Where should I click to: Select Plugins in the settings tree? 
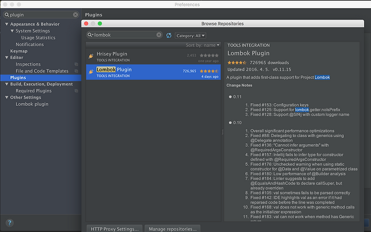41,78
